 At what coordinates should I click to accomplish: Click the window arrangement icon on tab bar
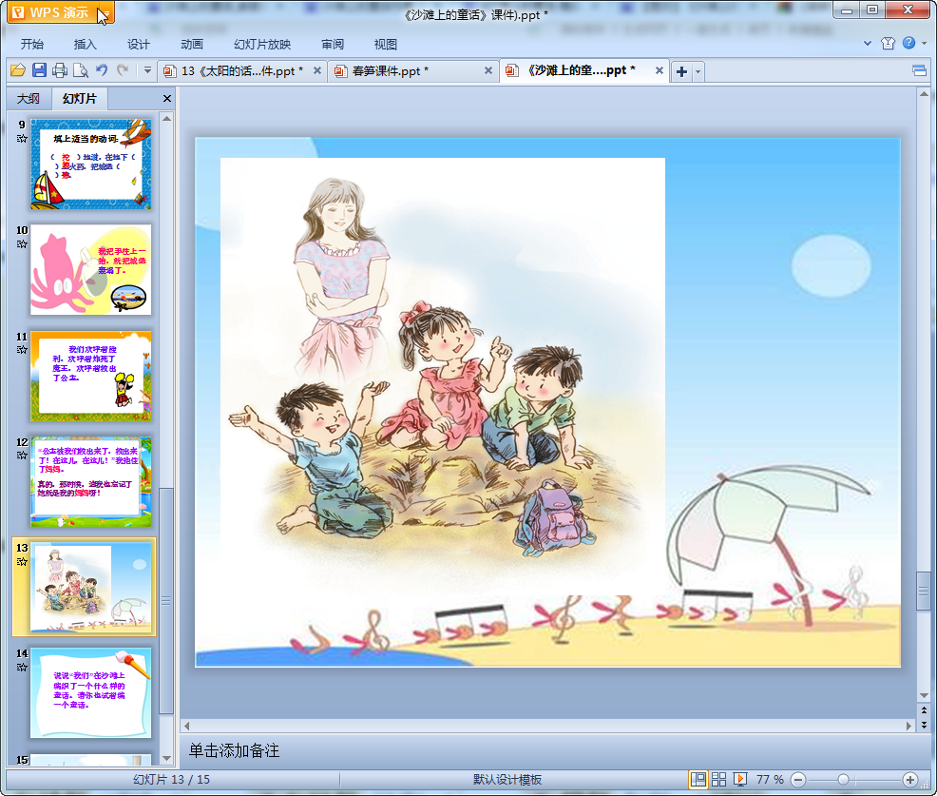(919, 71)
